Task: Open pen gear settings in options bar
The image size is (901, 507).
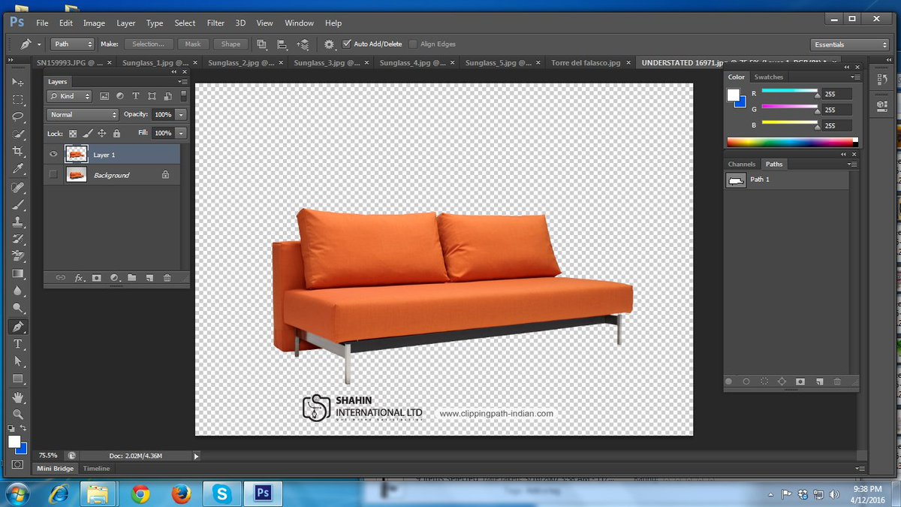Action: coord(329,44)
